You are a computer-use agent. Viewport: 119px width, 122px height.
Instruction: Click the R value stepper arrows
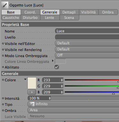(62, 80)
